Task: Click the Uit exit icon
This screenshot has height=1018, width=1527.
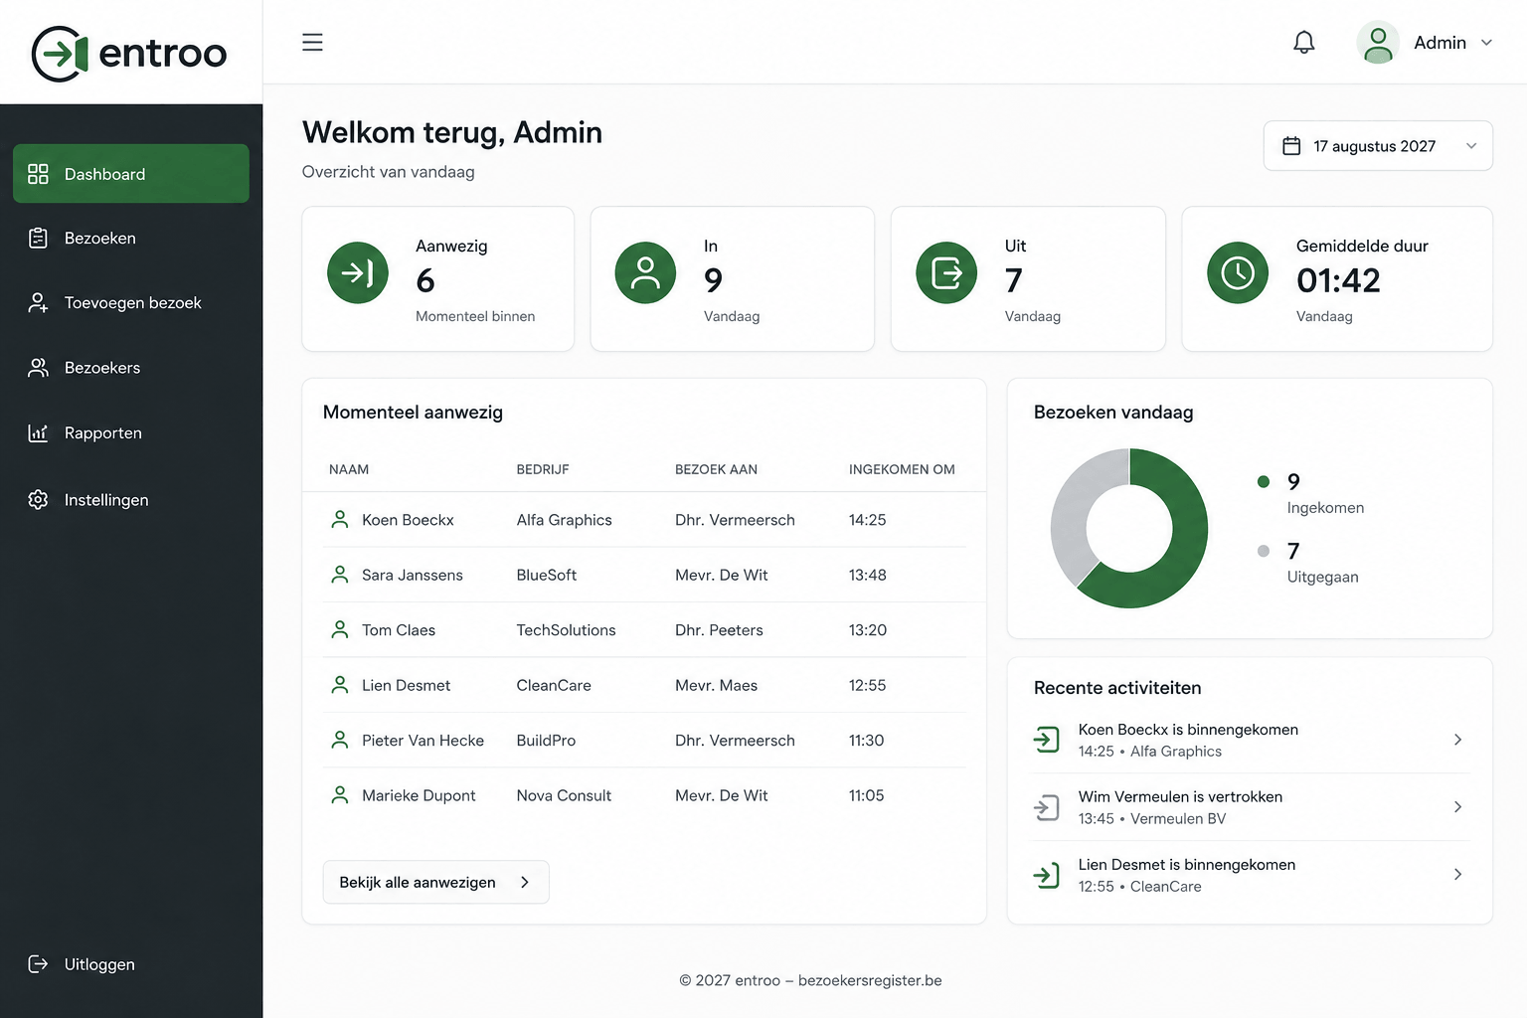Action: click(946, 272)
